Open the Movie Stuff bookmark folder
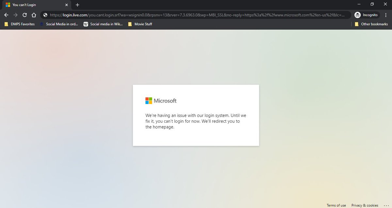 [x=140, y=24]
